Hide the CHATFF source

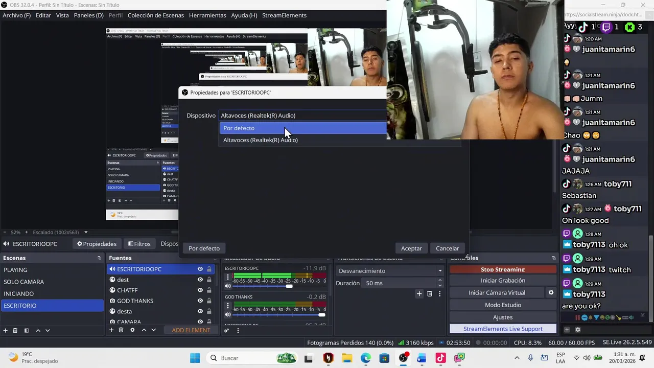click(x=200, y=290)
